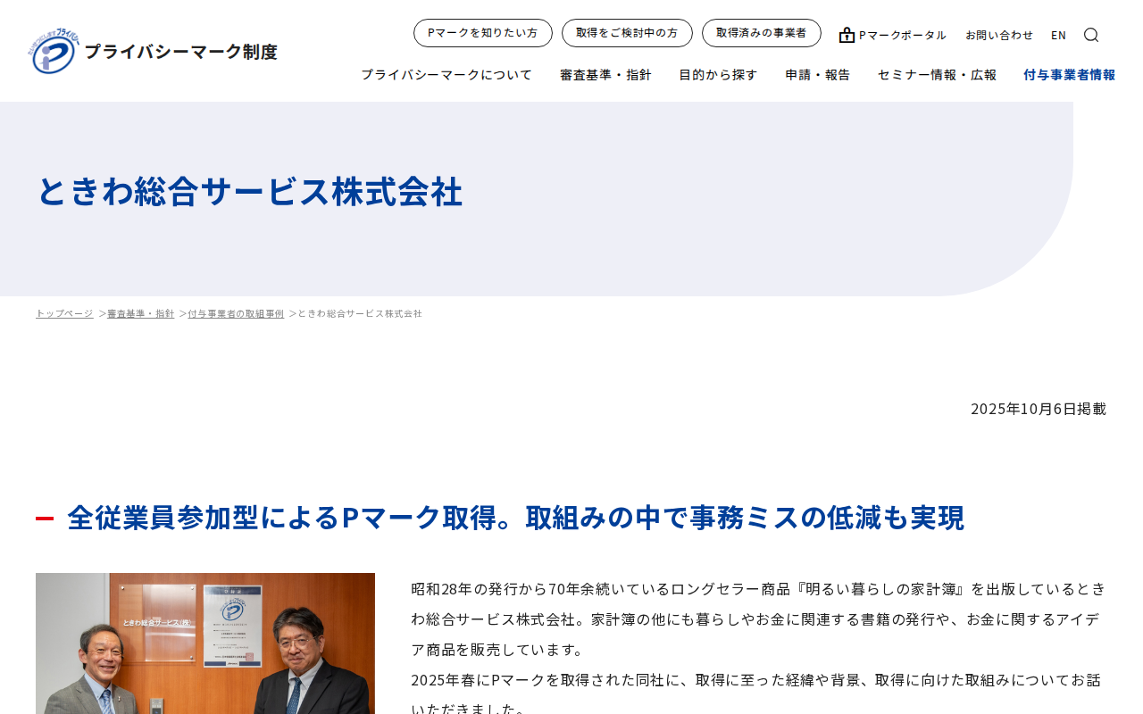
Task: Click the 全従業員参加型によるPマーク取得 heading
Action: 516,518
